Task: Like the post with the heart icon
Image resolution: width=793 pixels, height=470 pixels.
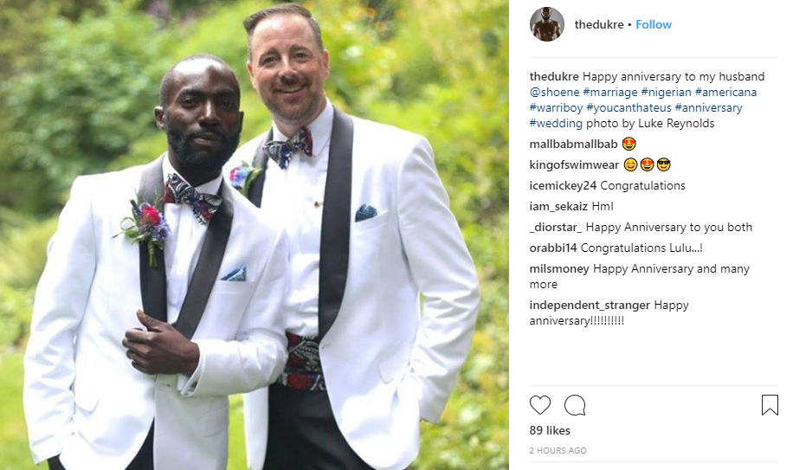Action: tap(539, 405)
